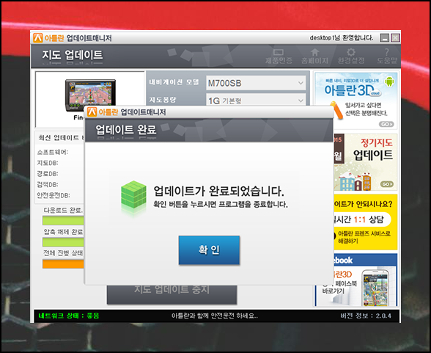
Task: Minimize the 업데이트매니저 main window
Action: tap(385, 37)
